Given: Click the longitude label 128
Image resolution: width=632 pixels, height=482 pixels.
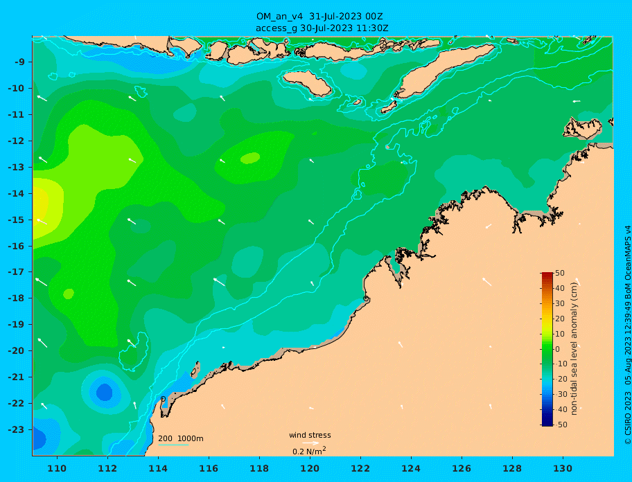Looking at the screenshot, I should [x=512, y=468].
